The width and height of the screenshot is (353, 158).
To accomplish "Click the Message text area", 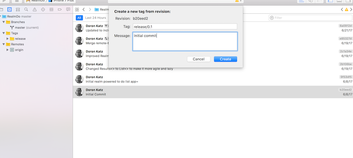I will tap(185, 41).
